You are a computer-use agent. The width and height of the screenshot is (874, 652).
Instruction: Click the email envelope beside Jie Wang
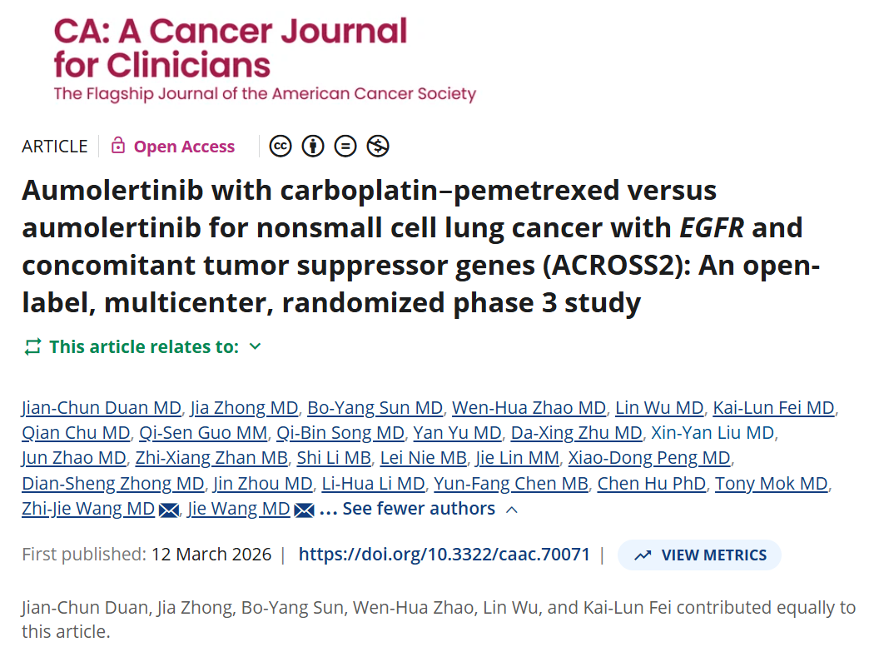pos(304,510)
